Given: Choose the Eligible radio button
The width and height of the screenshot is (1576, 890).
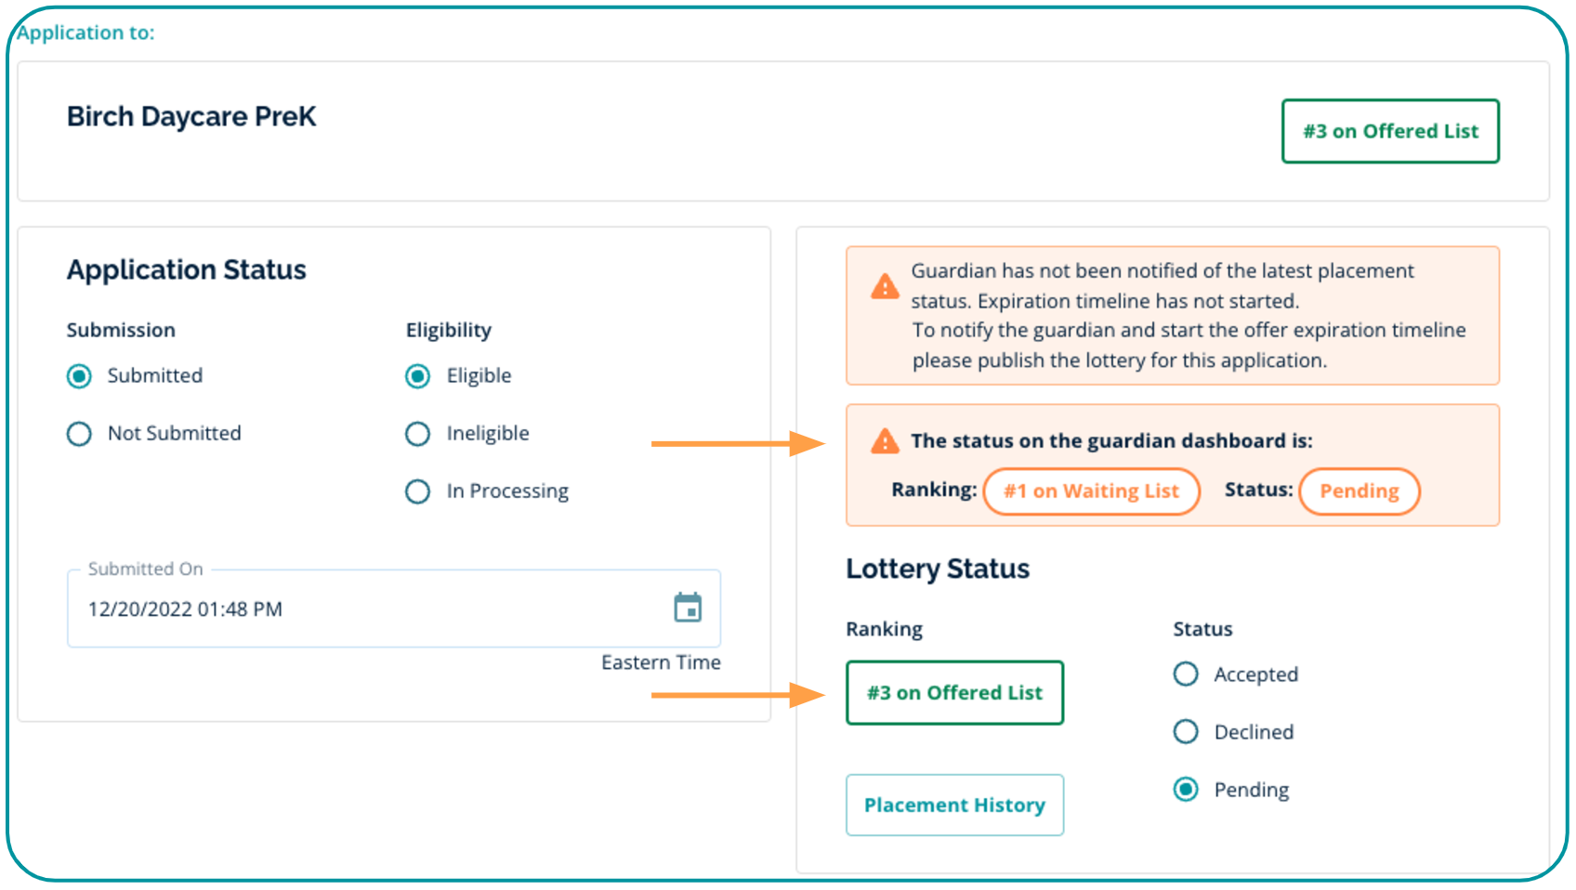Looking at the screenshot, I should click(x=418, y=376).
